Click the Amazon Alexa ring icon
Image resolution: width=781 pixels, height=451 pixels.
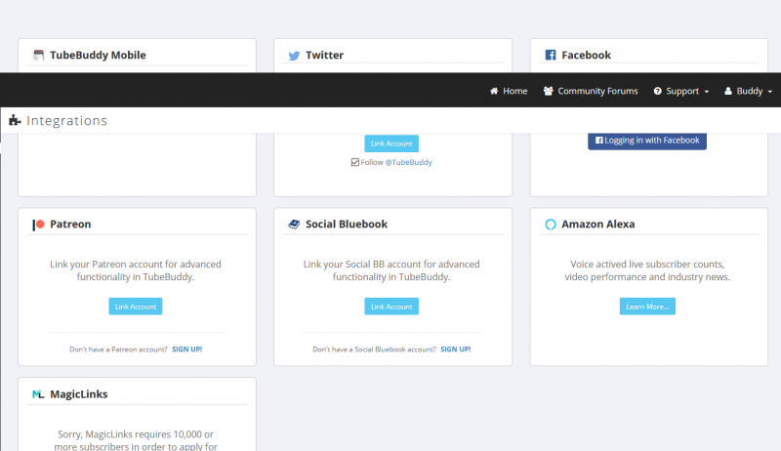click(x=551, y=225)
